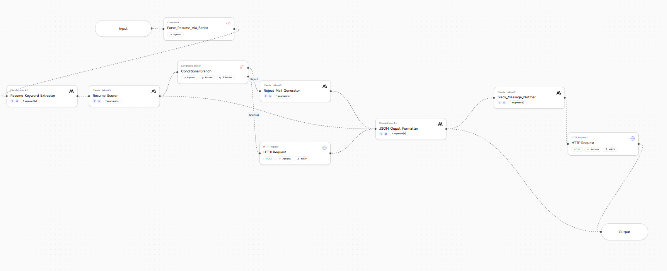Viewport: 667px width, 271px height.
Task: Click the T text icon in Slack_Message_Notifier node
Action: [x=500, y=103]
